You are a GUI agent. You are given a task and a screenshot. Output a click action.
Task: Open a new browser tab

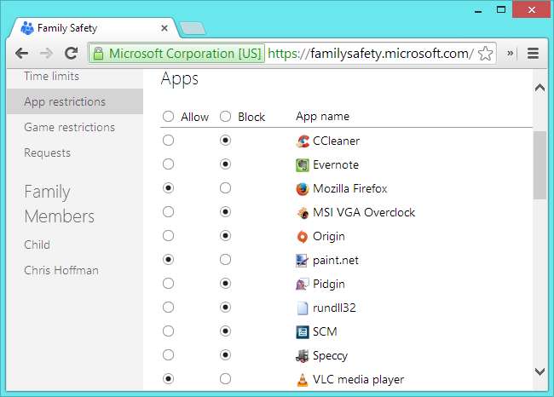(x=193, y=28)
